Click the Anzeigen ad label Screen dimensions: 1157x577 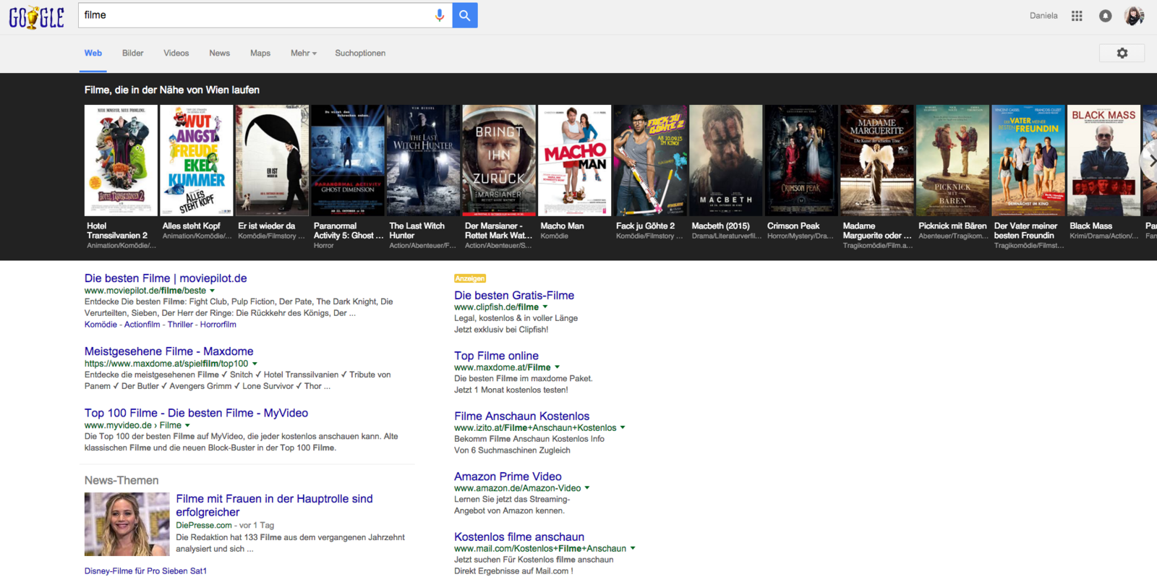point(470,278)
